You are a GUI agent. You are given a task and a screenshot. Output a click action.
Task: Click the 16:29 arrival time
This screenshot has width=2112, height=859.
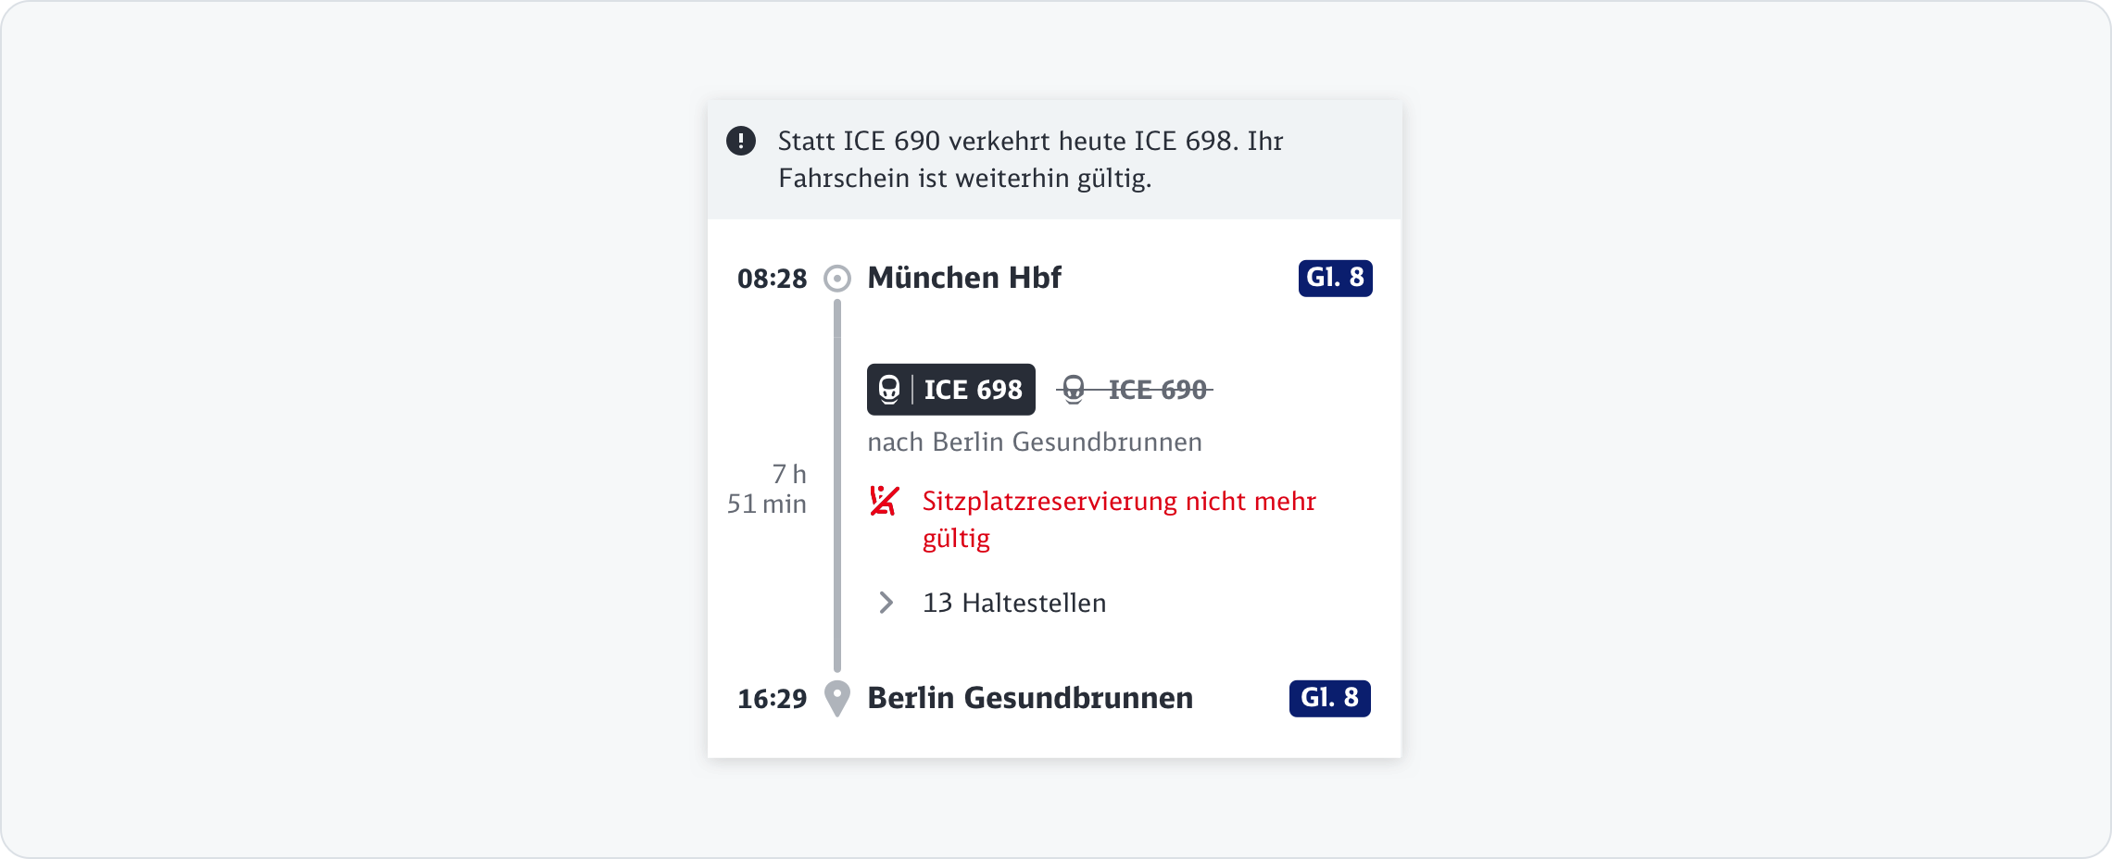[772, 699]
